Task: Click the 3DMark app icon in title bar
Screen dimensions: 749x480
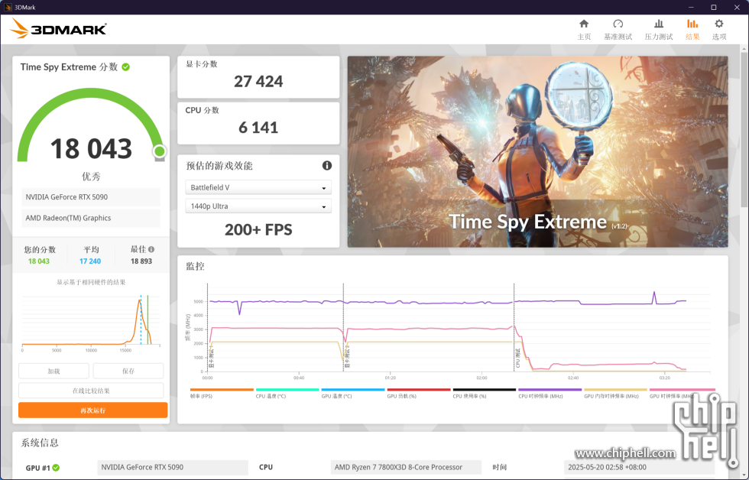Action: [8, 7]
